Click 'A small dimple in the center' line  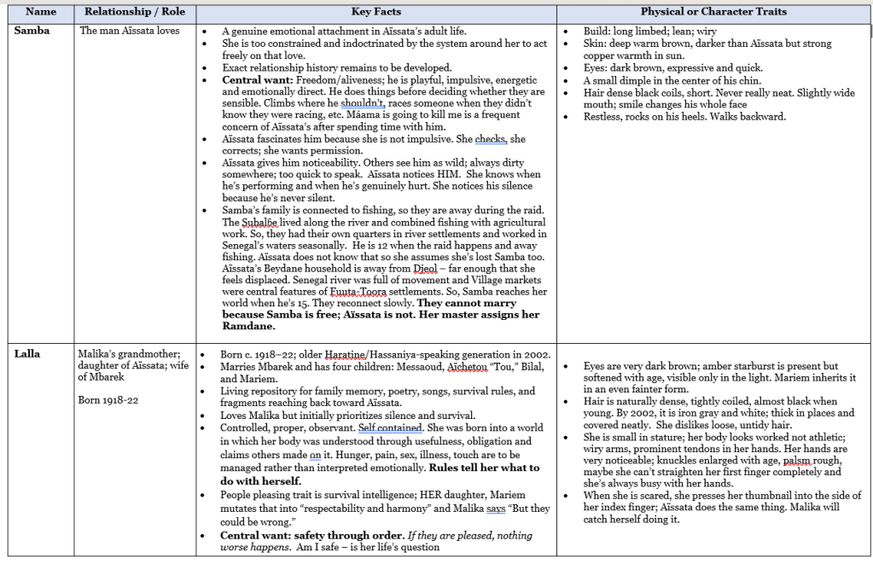[672, 80]
